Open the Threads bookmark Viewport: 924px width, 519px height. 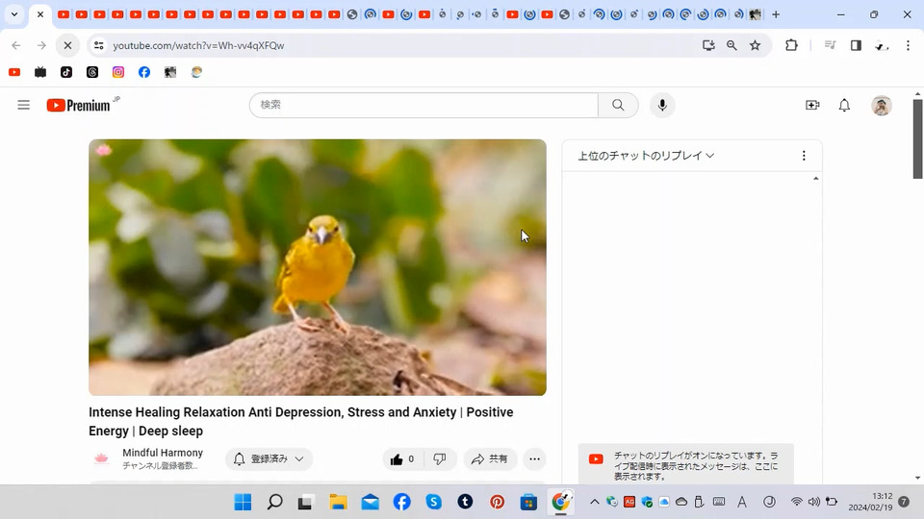92,72
